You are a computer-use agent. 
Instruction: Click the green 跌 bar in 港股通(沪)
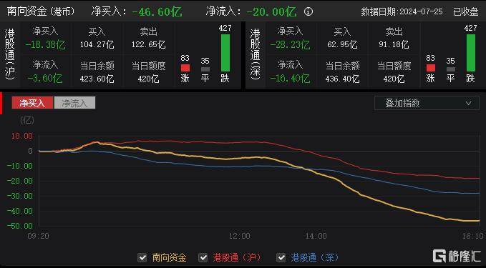tap(225, 53)
